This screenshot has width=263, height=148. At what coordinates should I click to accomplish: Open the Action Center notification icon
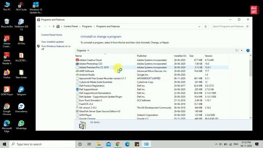[x=257, y=144]
